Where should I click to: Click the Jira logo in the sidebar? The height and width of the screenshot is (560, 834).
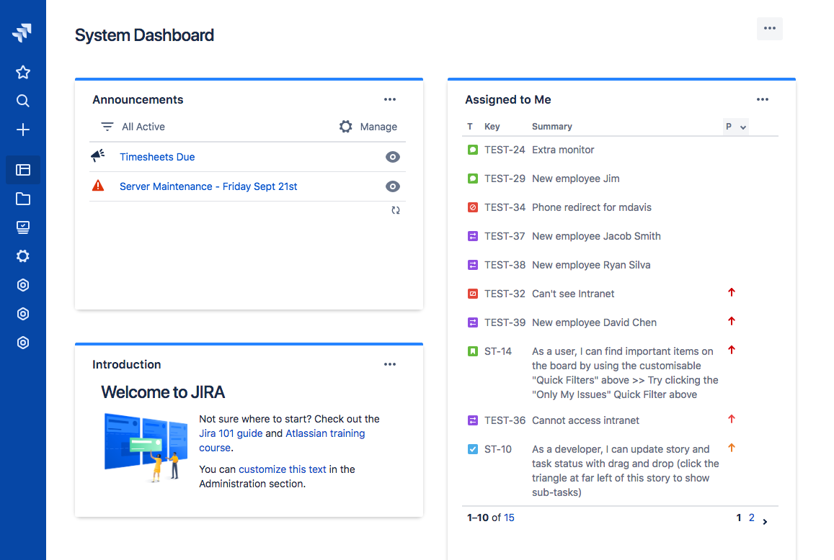pyautogui.click(x=22, y=32)
